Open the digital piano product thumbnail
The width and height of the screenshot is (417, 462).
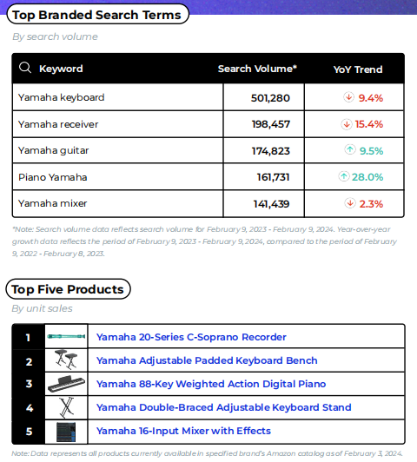click(x=66, y=384)
